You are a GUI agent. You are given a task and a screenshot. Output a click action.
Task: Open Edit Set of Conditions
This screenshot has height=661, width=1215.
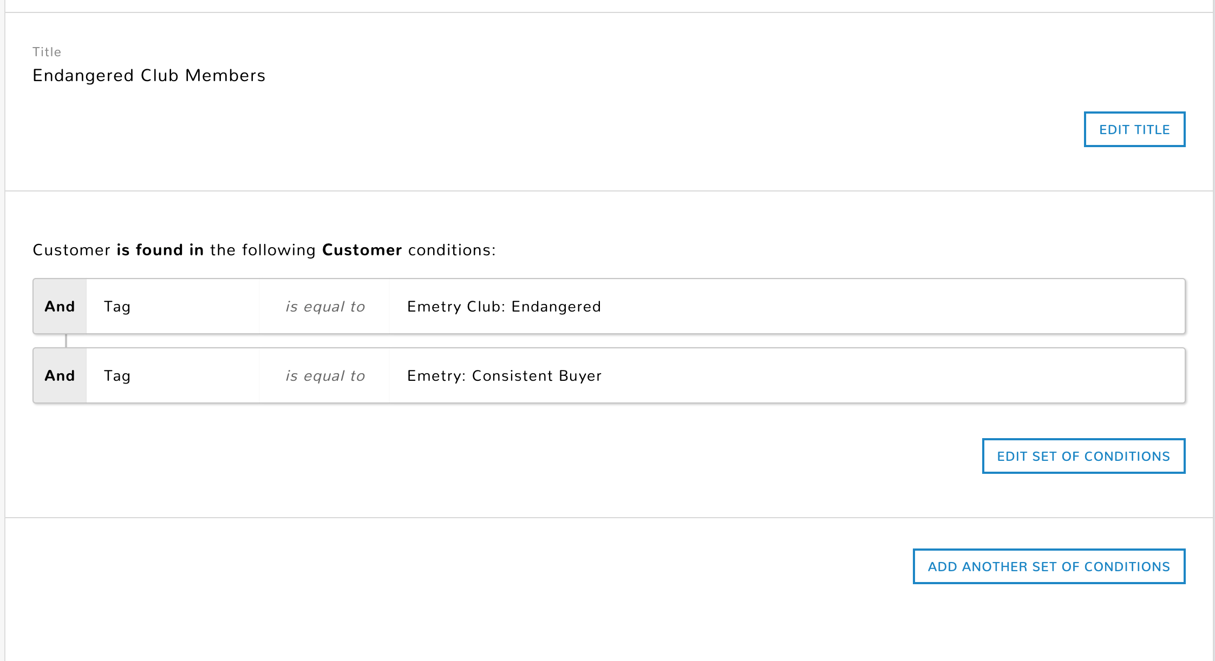[x=1083, y=456]
